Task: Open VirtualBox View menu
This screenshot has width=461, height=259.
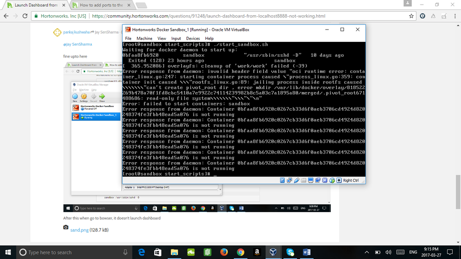Action: coord(162,38)
